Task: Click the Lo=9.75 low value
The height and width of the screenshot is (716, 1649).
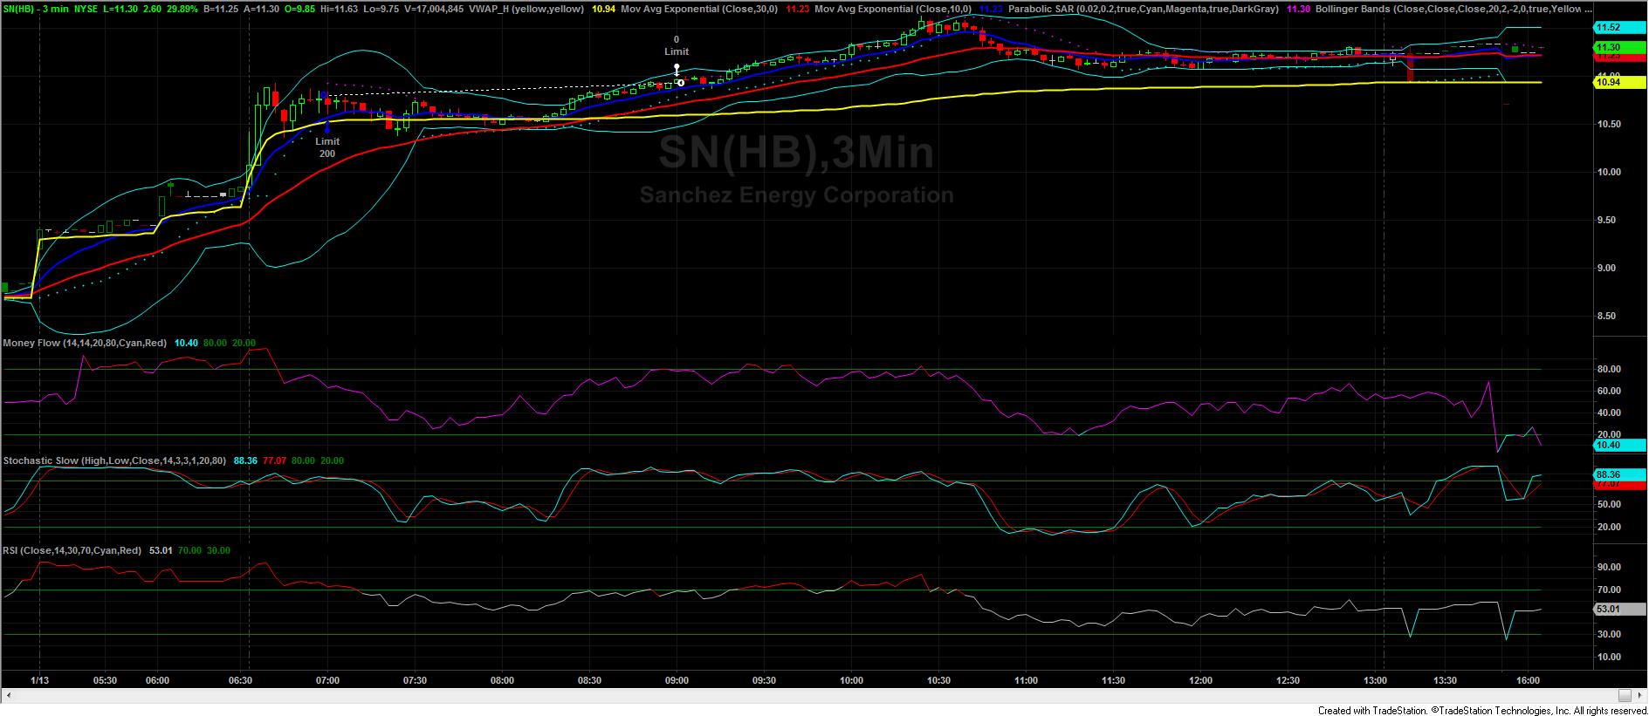Action: pos(381,9)
